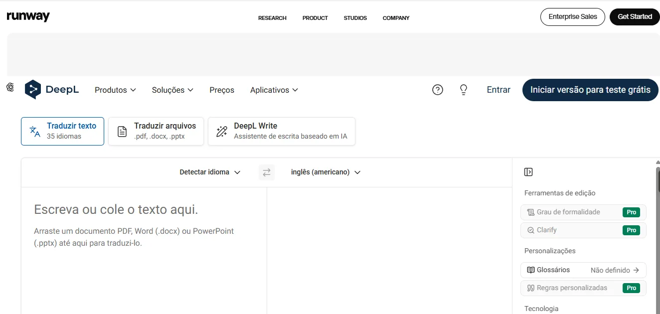Swap languages with the arrows icon

coord(267,172)
